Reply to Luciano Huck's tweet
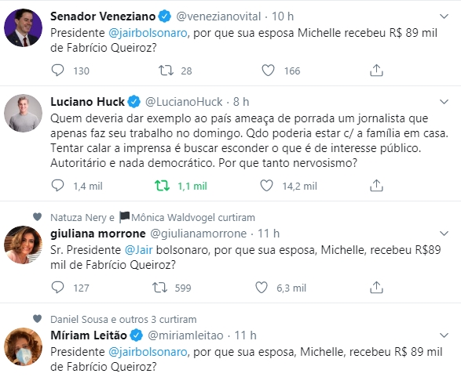 point(57,186)
